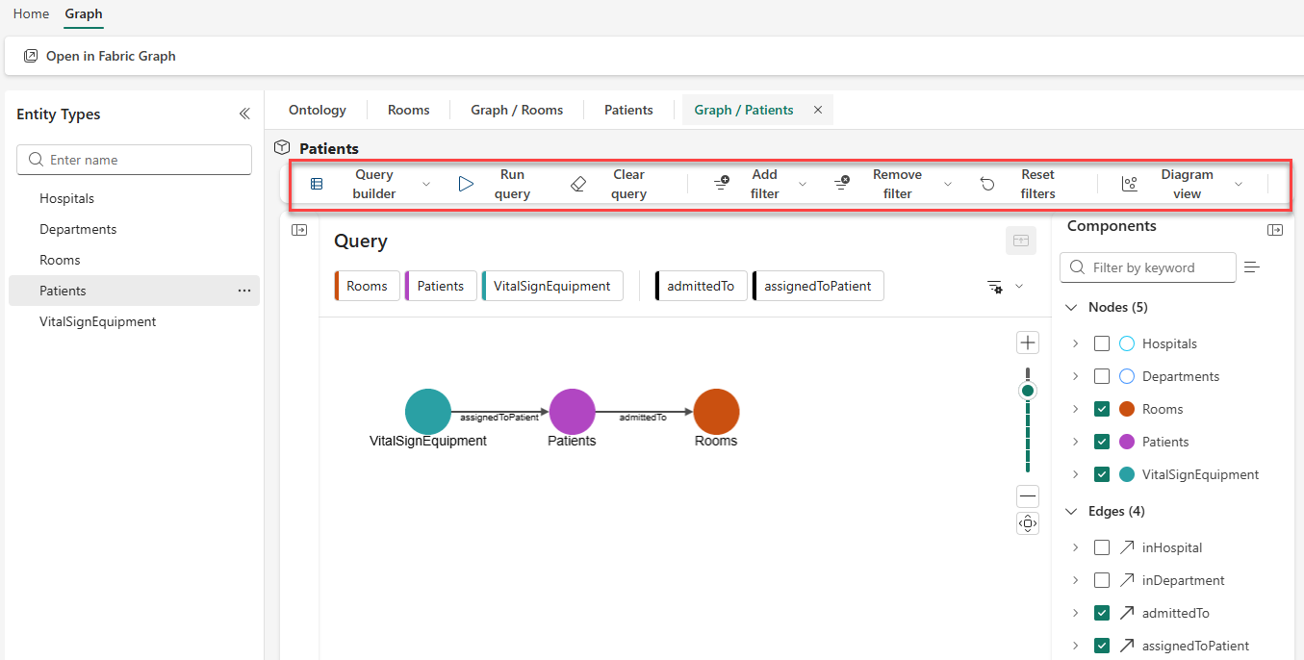Uncheck the assignedToPatient edge checkbox
Screen dimensions: 1304x660
tap(1102, 646)
